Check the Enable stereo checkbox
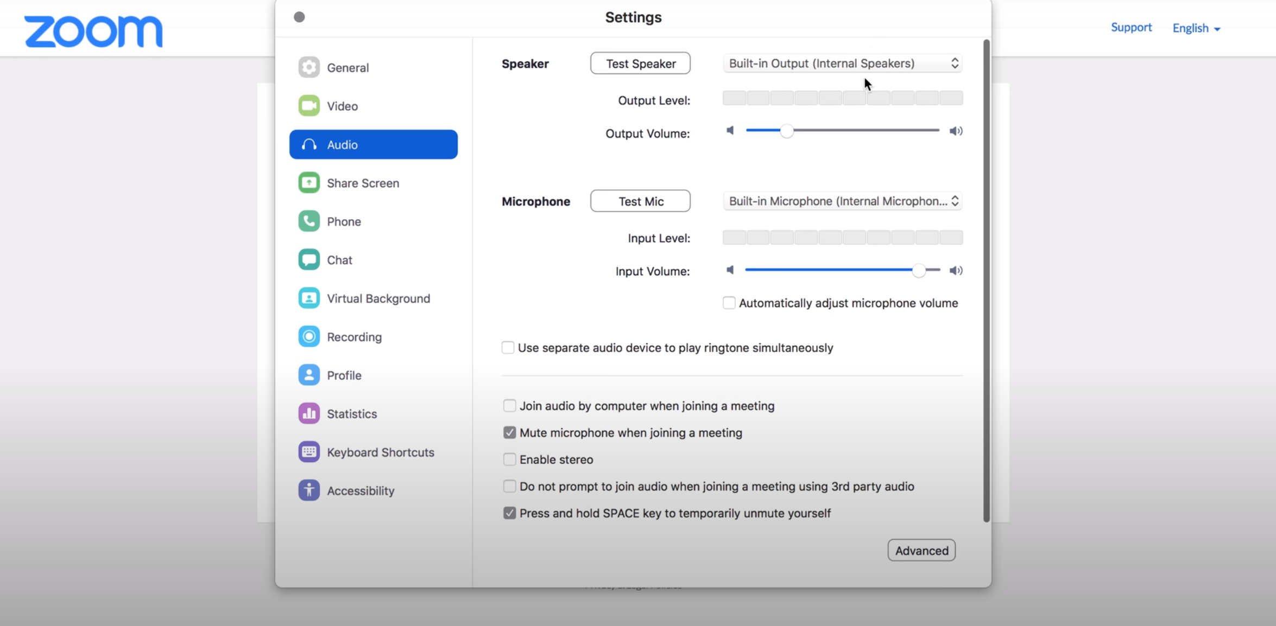 tap(509, 459)
